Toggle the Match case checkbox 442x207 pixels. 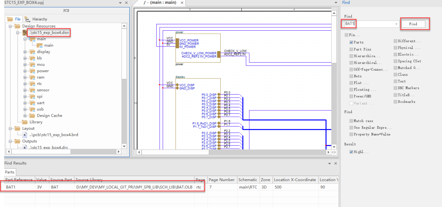pyautogui.click(x=351, y=121)
